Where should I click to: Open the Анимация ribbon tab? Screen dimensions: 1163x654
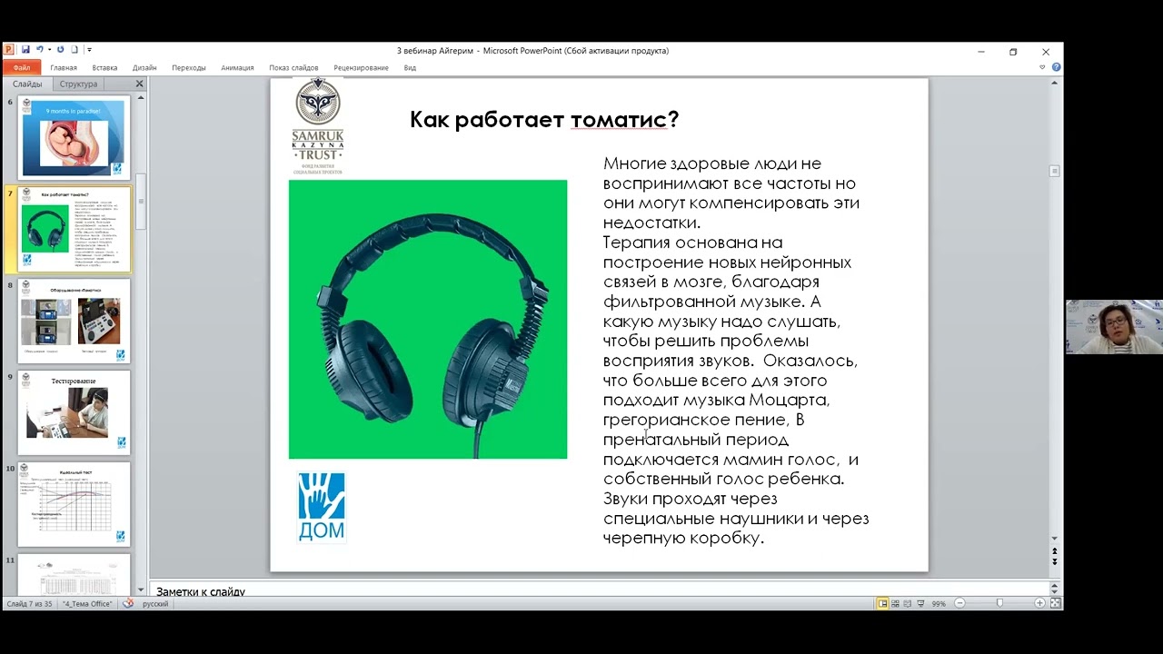(x=237, y=68)
